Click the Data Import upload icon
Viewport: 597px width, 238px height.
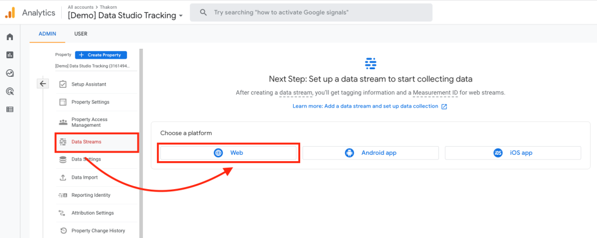tap(63, 177)
